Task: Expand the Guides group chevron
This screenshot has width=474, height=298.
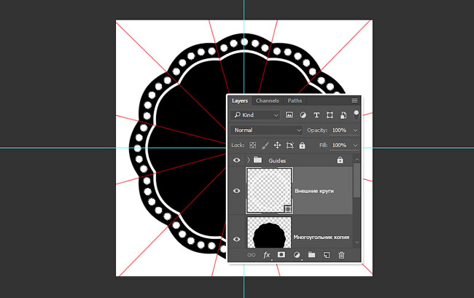Action: click(249, 160)
